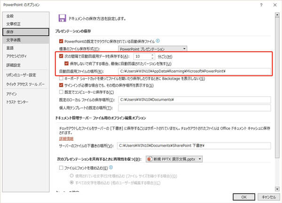Enable ファイルにフォントを埋め込む checkbox

(61, 168)
